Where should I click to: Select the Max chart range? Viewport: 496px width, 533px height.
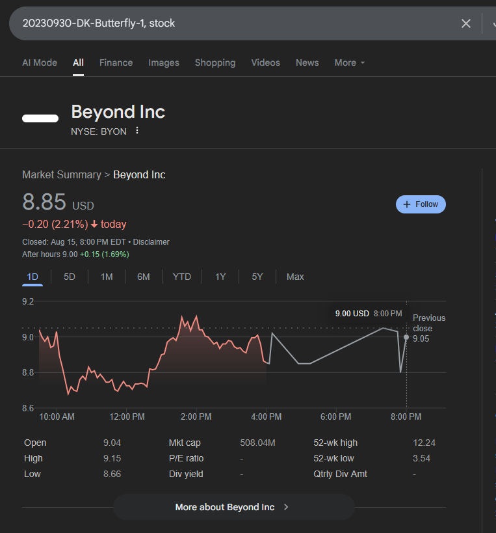point(295,277)
